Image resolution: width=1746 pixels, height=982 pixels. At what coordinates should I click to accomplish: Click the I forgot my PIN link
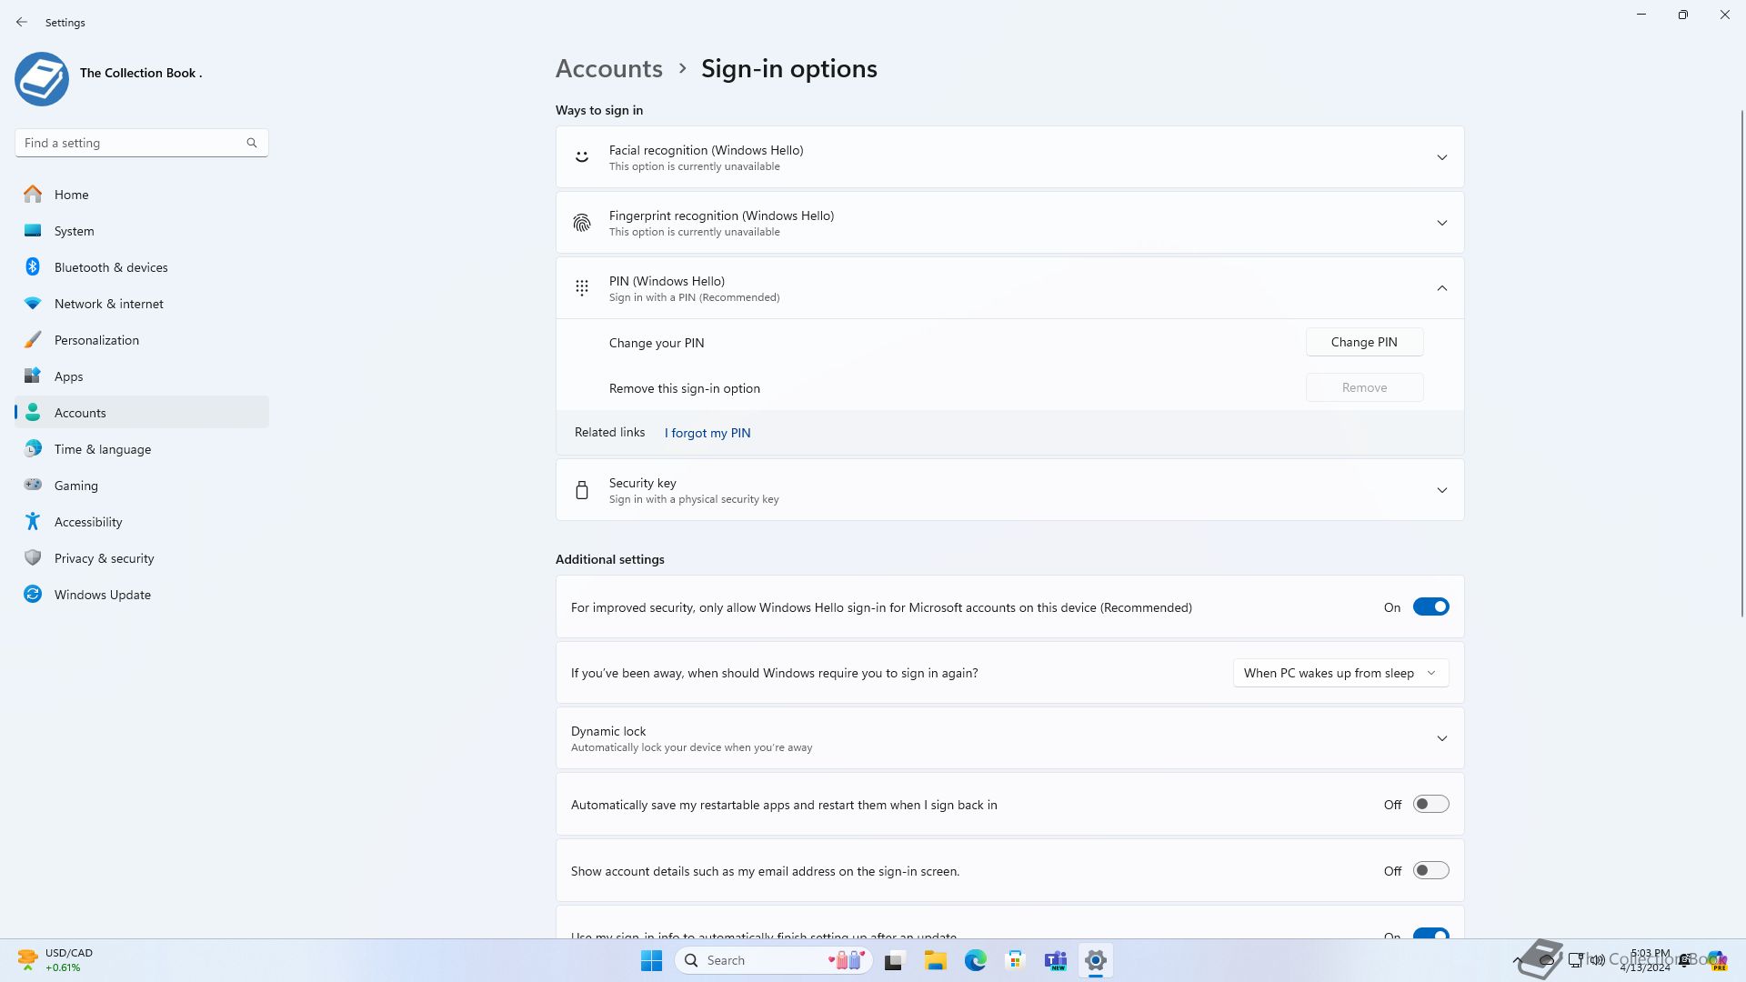pos(707,433)
